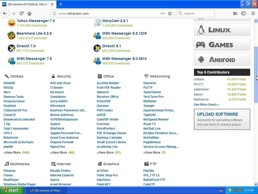Click the MSN Messenger 8.5.1235 icon

pos(97,35)
